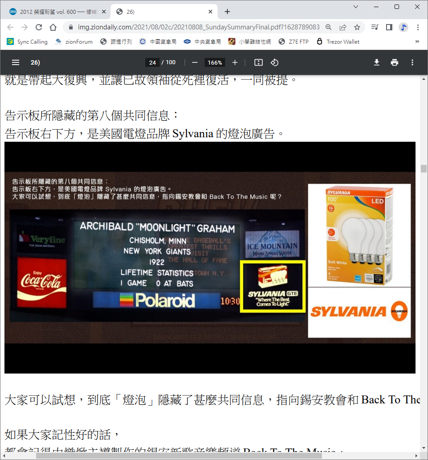The width and height of the screenshot is (428, 460).
Task: Click the heading 告示板所隱藏的第八個共同信息
Action: pos(91,115)
